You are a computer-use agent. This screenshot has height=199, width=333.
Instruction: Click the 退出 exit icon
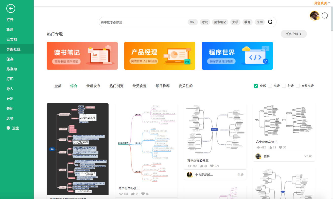[8, 128]
